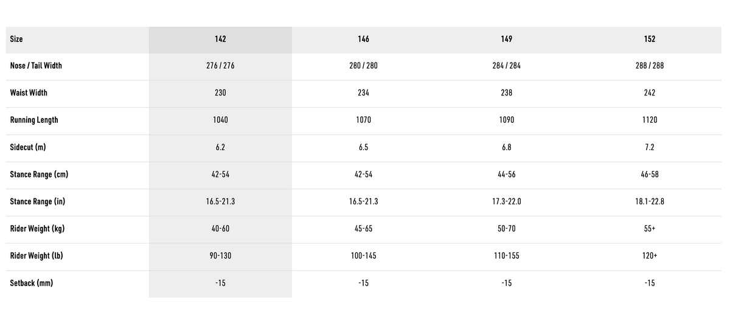The width and height of the screenshot is (730, 312).
Task: Select the 17.3-22.0 stance range cell
Action: 506,201
